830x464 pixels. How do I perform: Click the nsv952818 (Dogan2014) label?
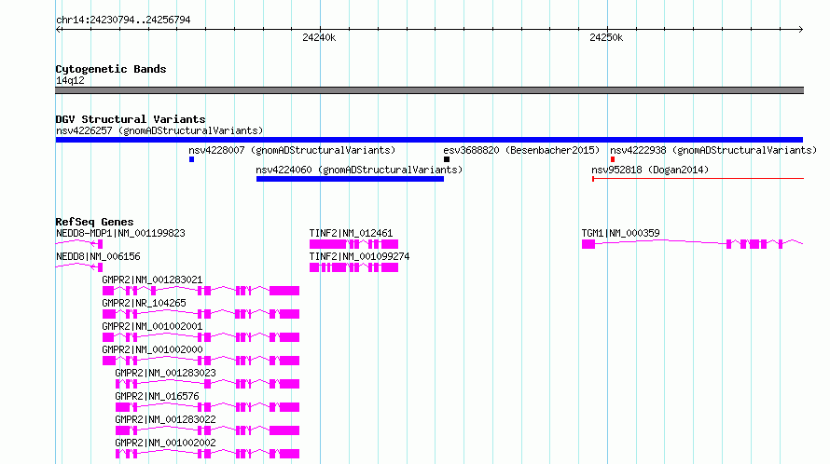pos(650,170)
